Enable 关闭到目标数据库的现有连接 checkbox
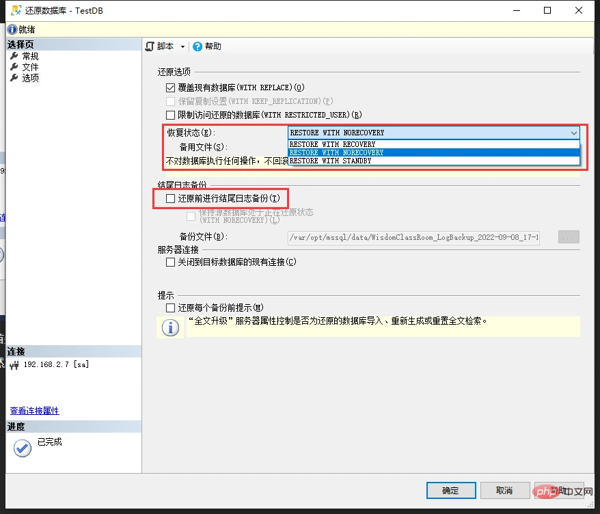Screen dimensions: 600x514 point(170,262)
